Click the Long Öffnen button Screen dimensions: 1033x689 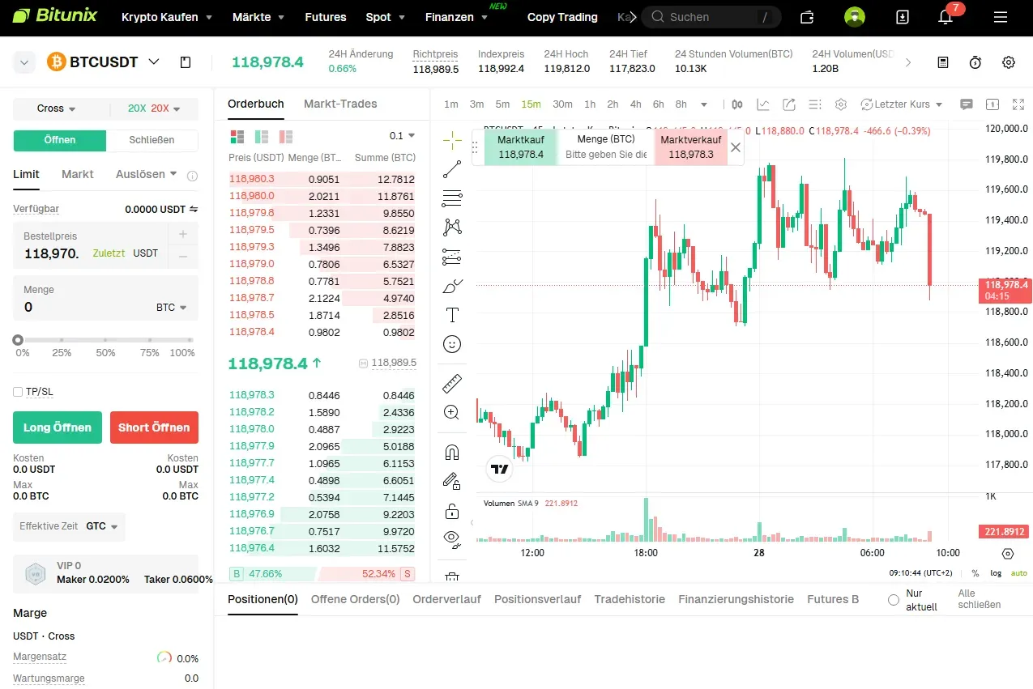(x=58, y=427)
